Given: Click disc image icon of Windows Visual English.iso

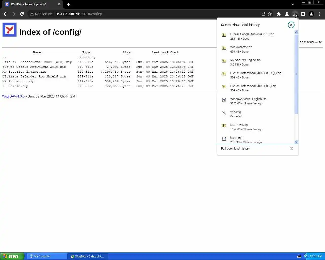Looking at the screenshot, I should (x=224, y=100).
